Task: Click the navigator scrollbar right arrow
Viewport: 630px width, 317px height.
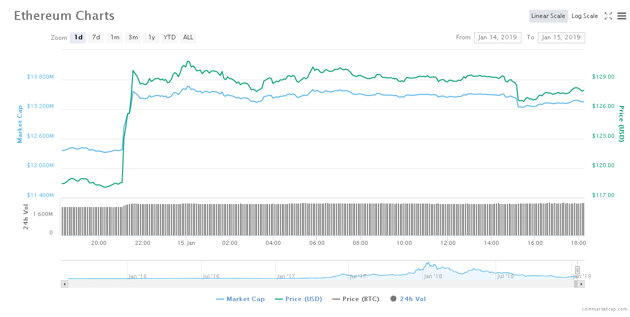Action: tap(581, 284)
